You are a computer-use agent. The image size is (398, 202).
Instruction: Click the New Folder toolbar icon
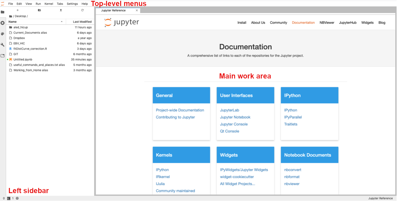[x=39, y=10]
